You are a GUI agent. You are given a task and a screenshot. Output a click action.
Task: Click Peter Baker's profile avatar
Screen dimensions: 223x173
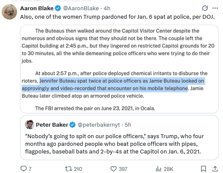click(30, 125)
